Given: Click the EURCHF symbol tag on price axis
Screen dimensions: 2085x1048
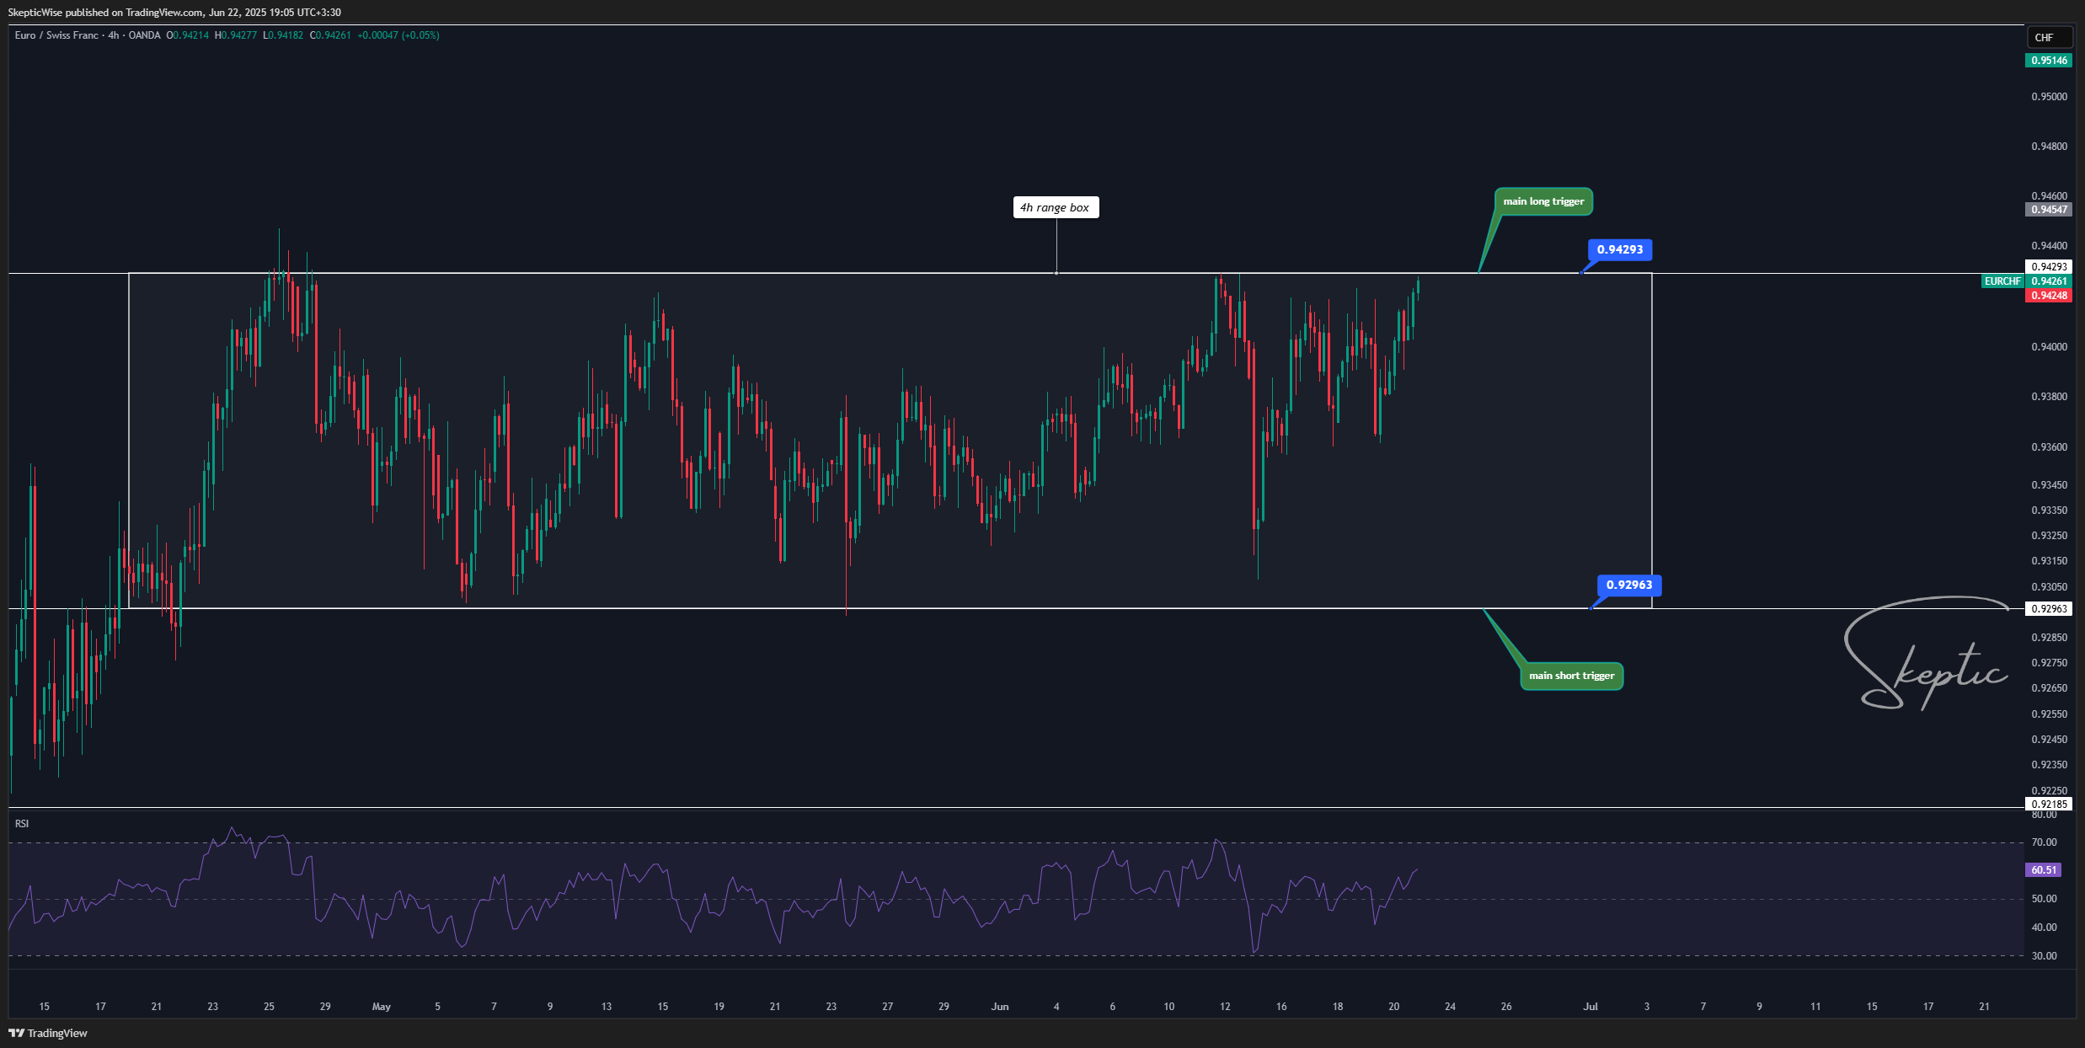Looking at the screenshot, I should [x=2002, y=281].
